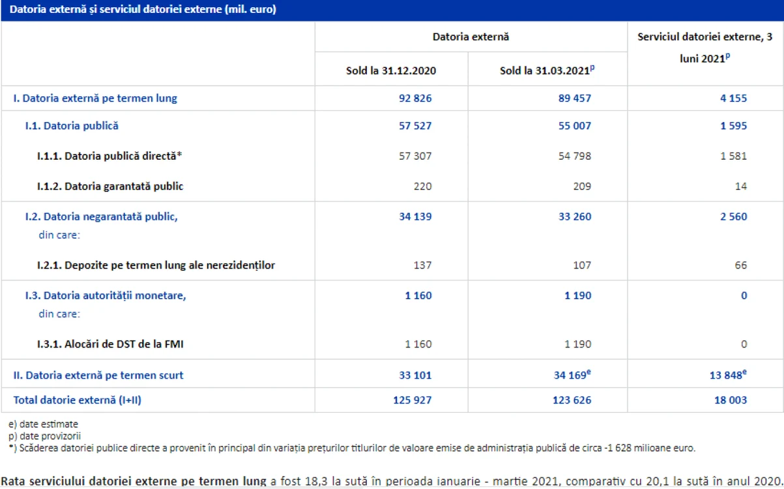Click the 'Sold la 31.12.2020' column header
784x489 pixels.
click(391, 70)
